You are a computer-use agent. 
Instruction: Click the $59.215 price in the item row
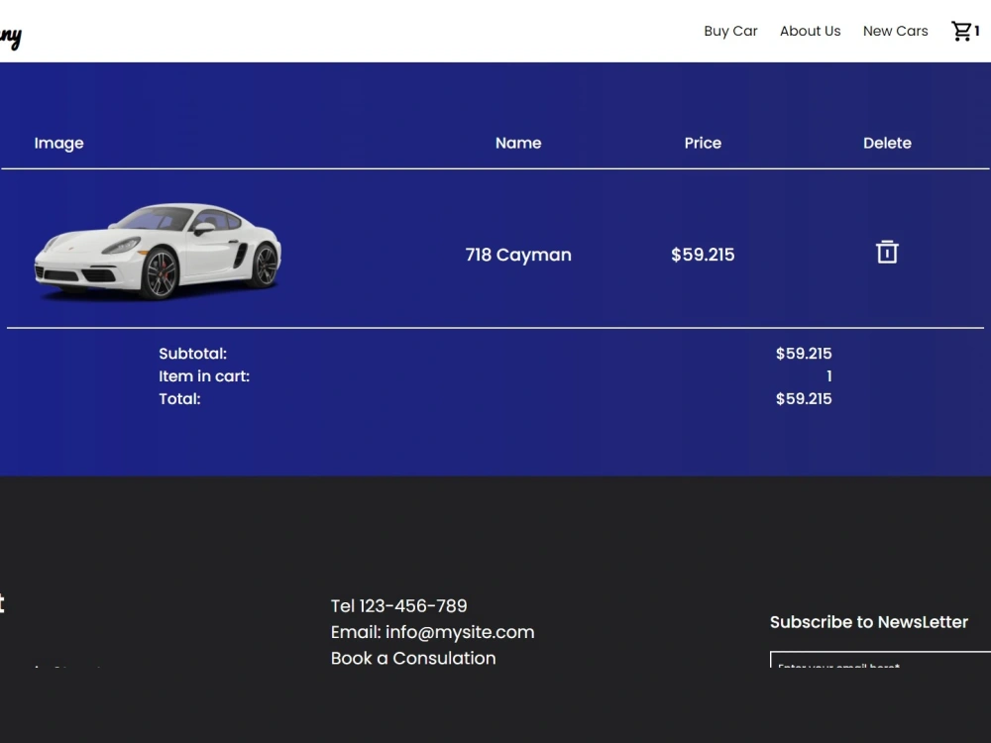coord(703,255)
